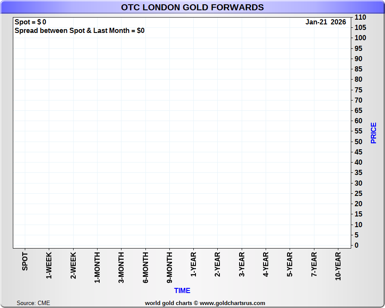Viewport: 385px width, 308px height.
Task: Select the 10-YEAR time axis label
Action: point(338,267)
